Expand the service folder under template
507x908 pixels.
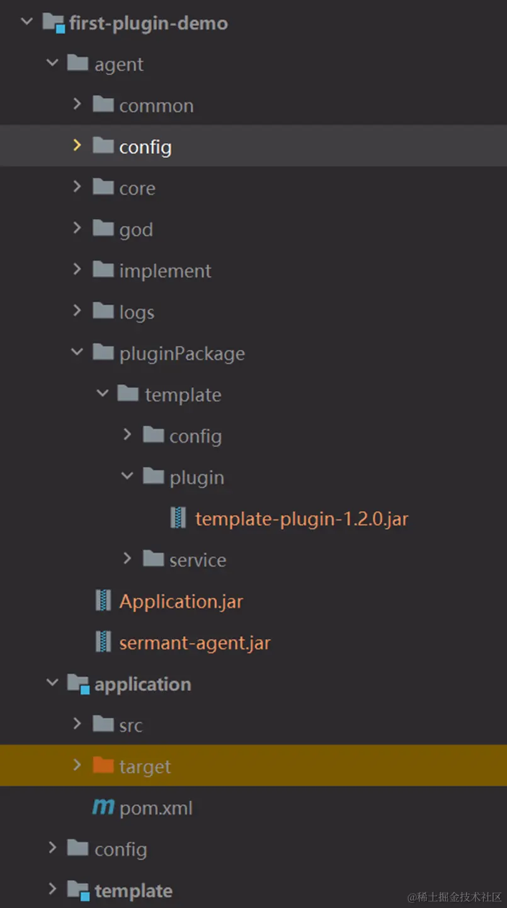pos(128,559)
